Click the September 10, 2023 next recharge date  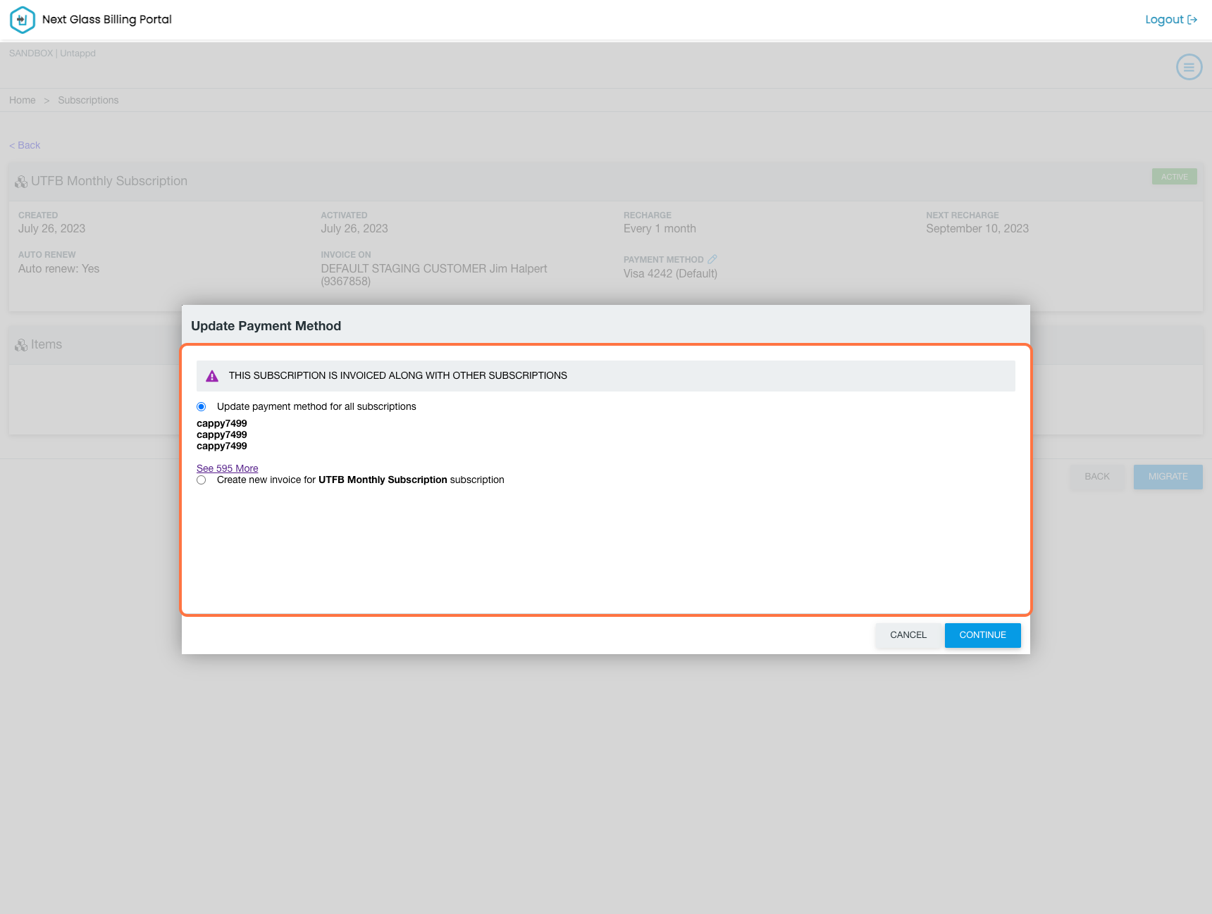tap(977, 229)
